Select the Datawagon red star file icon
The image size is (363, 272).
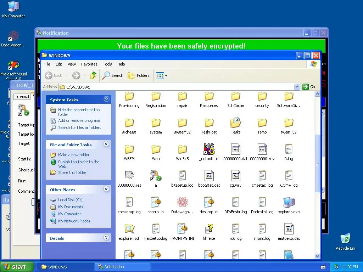coord(182,202)
